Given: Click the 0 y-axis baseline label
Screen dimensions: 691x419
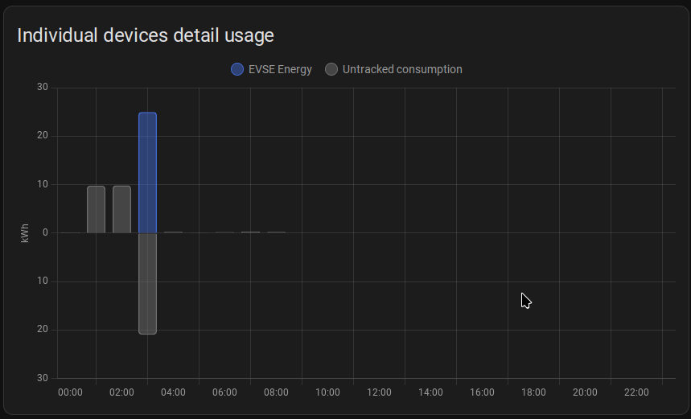Looking at the screenshot, I should [x=45, y=232].
